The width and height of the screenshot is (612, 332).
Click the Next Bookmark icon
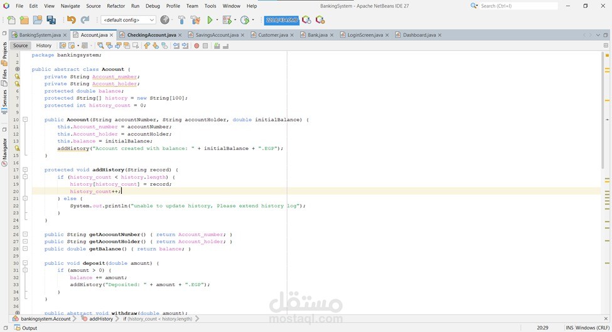[156, 46]
